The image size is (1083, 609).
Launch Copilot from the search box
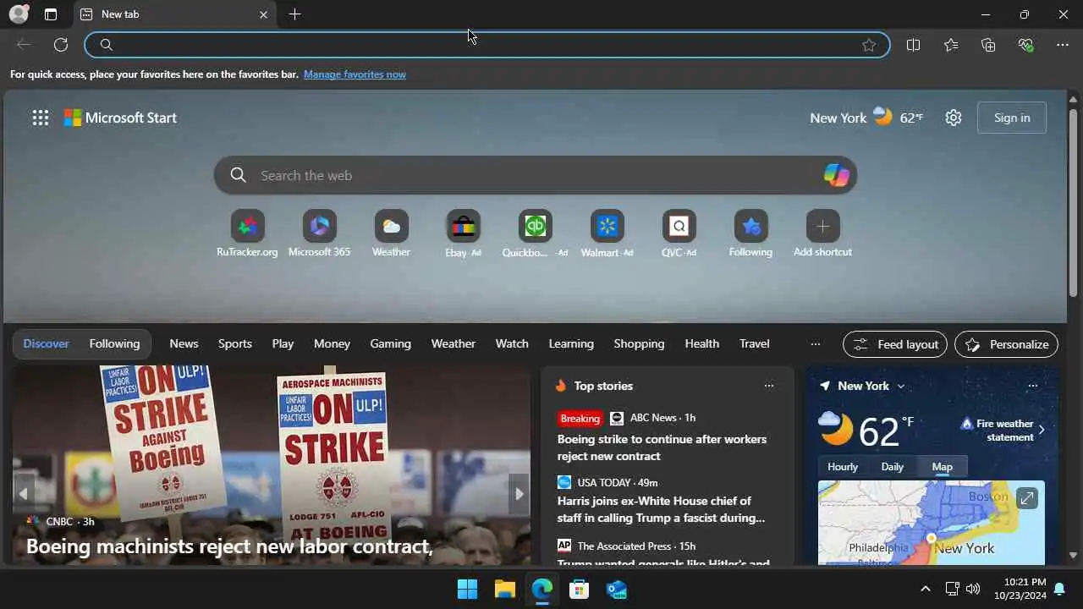point(836,175)
